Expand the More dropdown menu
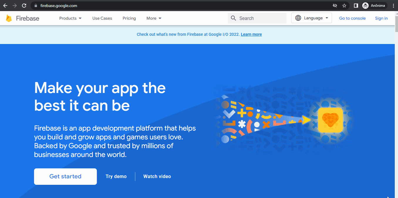The image size is (398, 198). click(154, 18)
